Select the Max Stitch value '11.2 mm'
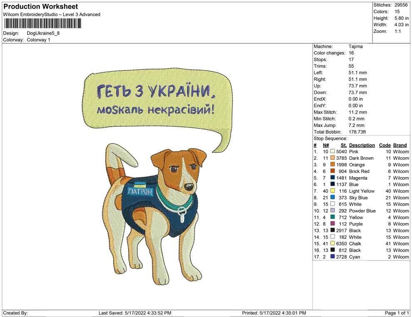This screenshot has height=317, width=412. tap(357, 112)
